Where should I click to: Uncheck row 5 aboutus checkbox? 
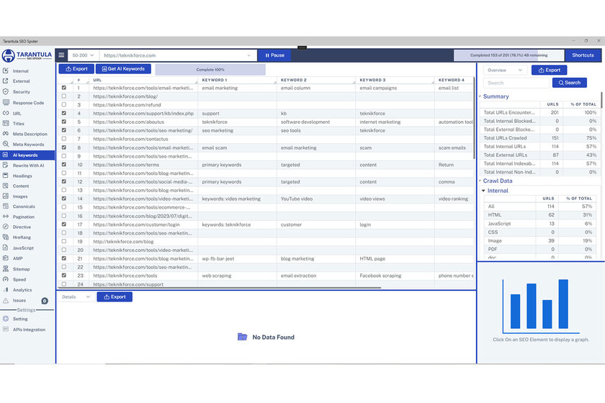pos(63,122)
